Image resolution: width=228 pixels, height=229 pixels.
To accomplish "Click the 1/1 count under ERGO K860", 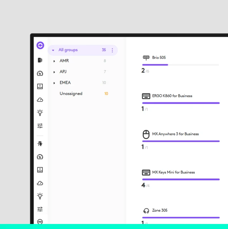I will [145, 109].
